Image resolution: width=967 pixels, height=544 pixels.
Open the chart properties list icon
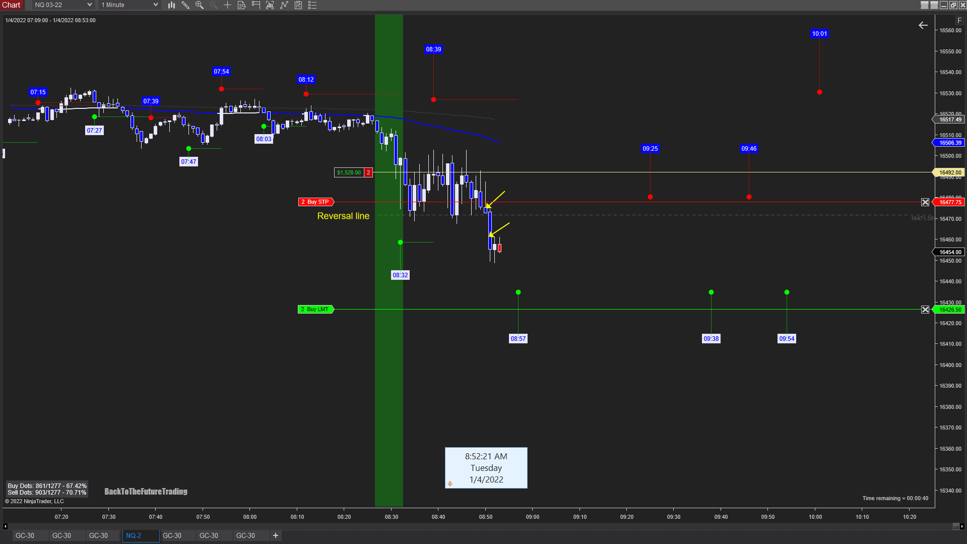coord(312,5)
